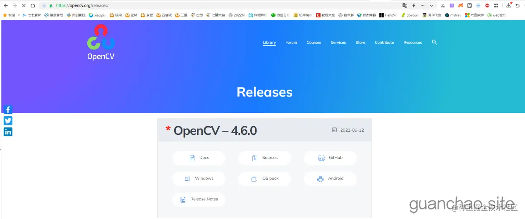
Task: Open the 六音软件 bookmark
Action: (475, 15)
